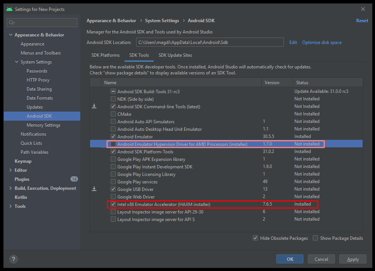Open Data Sharing settings
The image size is (375, 271).
click(x=39, y=89)
